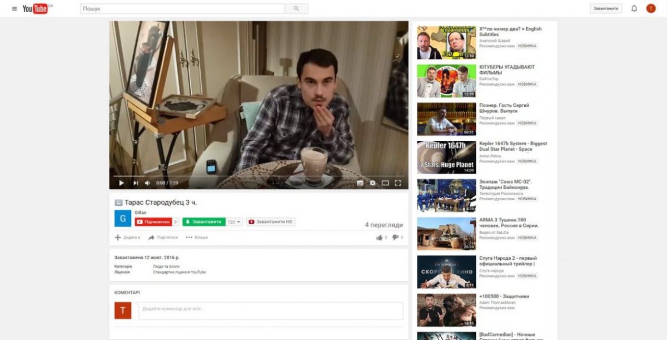Open the ARMA 3 Тушино.180 video thumbnail
The width and height of the screenshot is (667, 340).
446,234
